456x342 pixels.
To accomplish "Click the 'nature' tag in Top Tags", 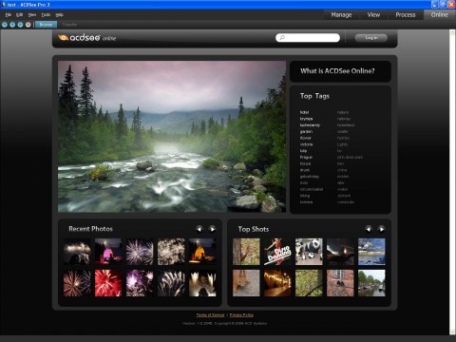I will pos(343,112).
